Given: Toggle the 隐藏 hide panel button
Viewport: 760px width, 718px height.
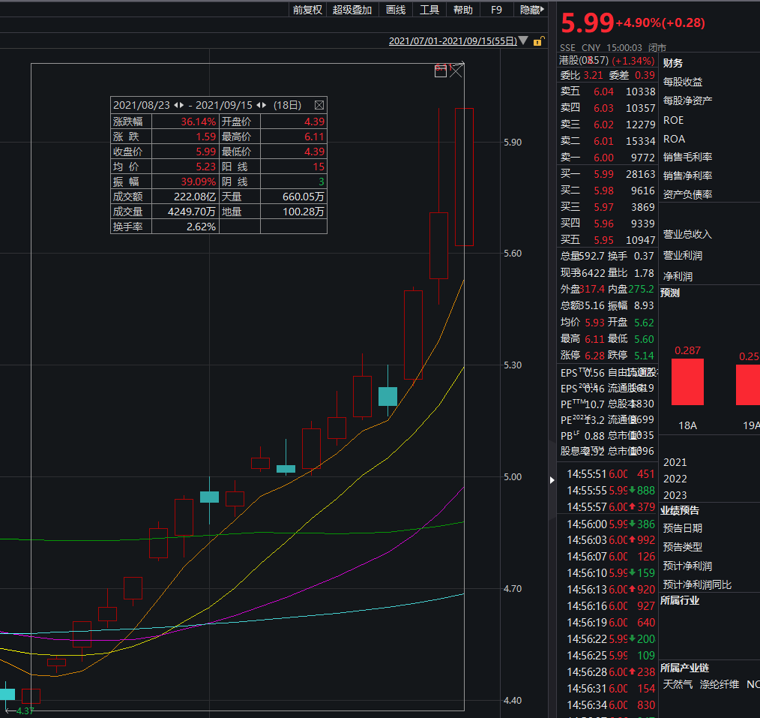Looking at the screenshot, I should (530, 10).
